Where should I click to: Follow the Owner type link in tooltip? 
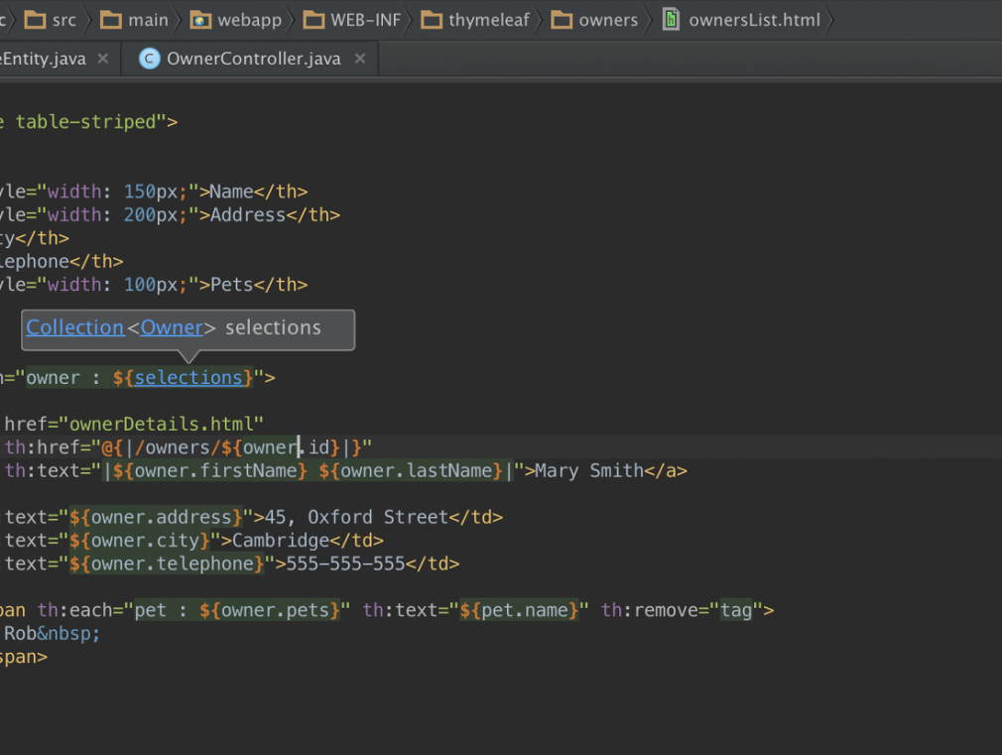172,327
